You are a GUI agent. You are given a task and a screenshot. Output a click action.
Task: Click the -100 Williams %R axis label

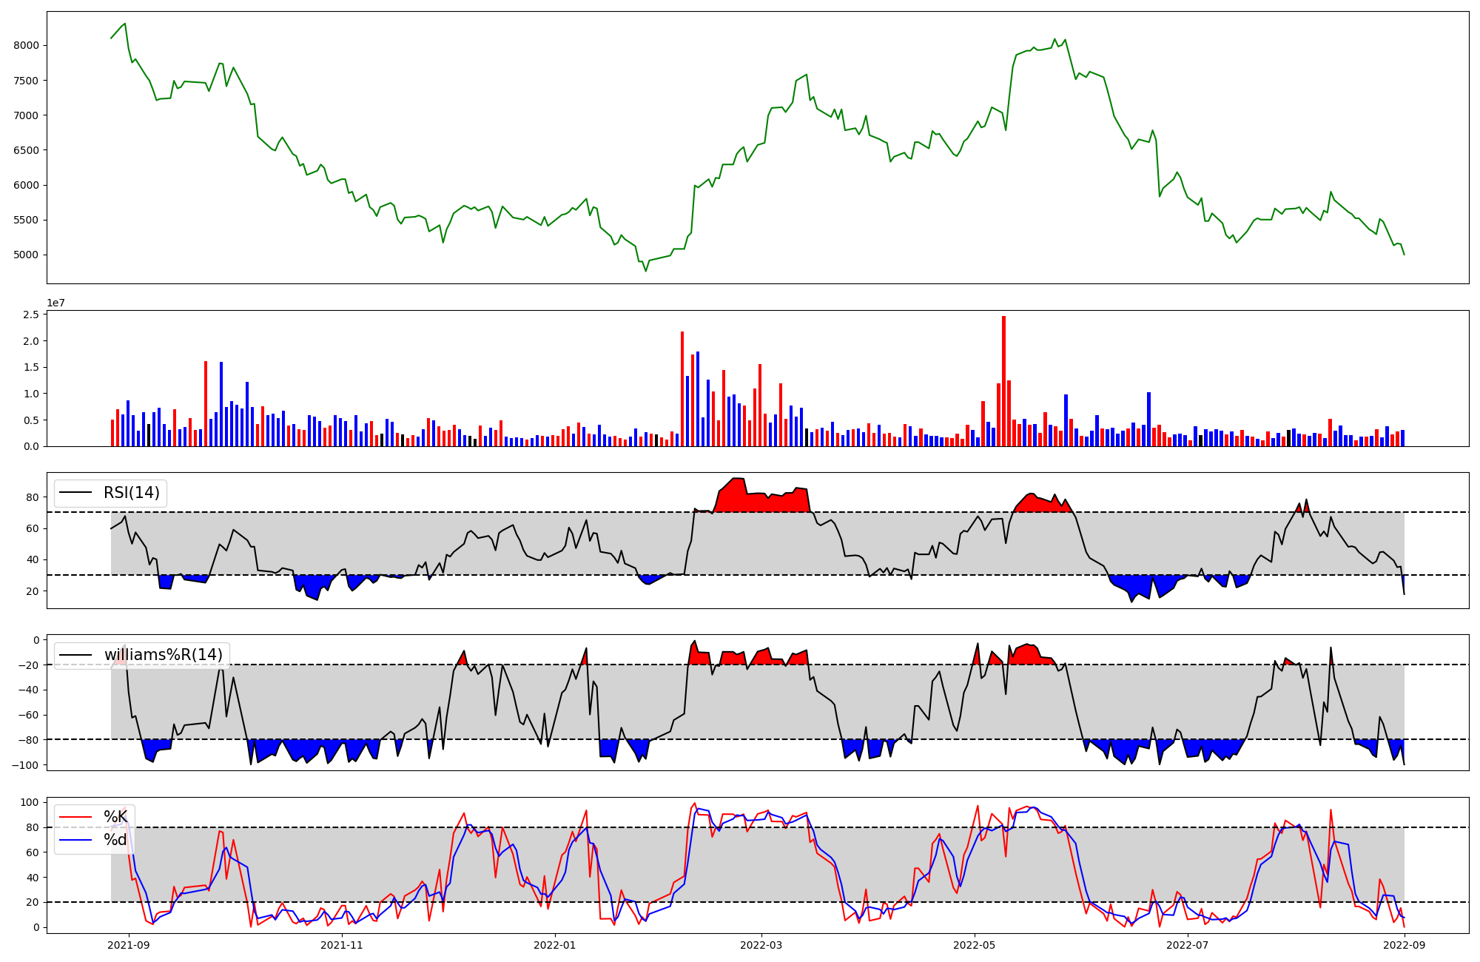point(27,764)
